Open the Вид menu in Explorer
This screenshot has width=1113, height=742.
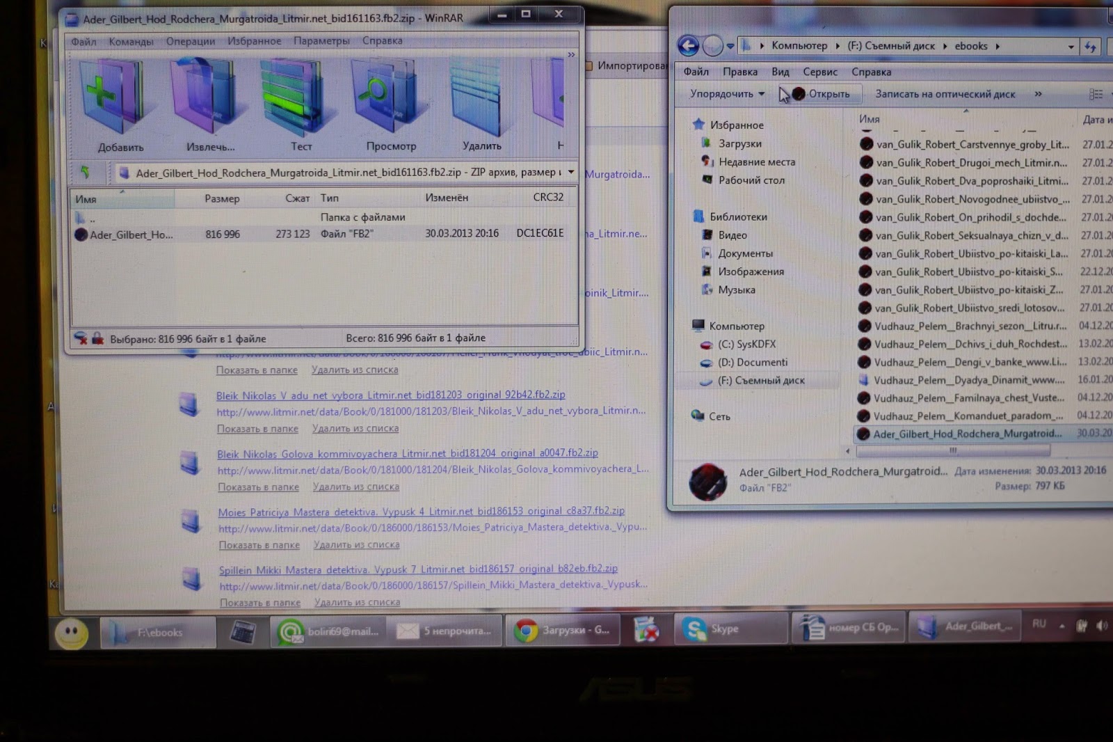coord(780,72)
